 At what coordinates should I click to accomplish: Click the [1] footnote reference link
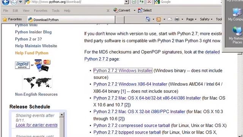(123, 91)
